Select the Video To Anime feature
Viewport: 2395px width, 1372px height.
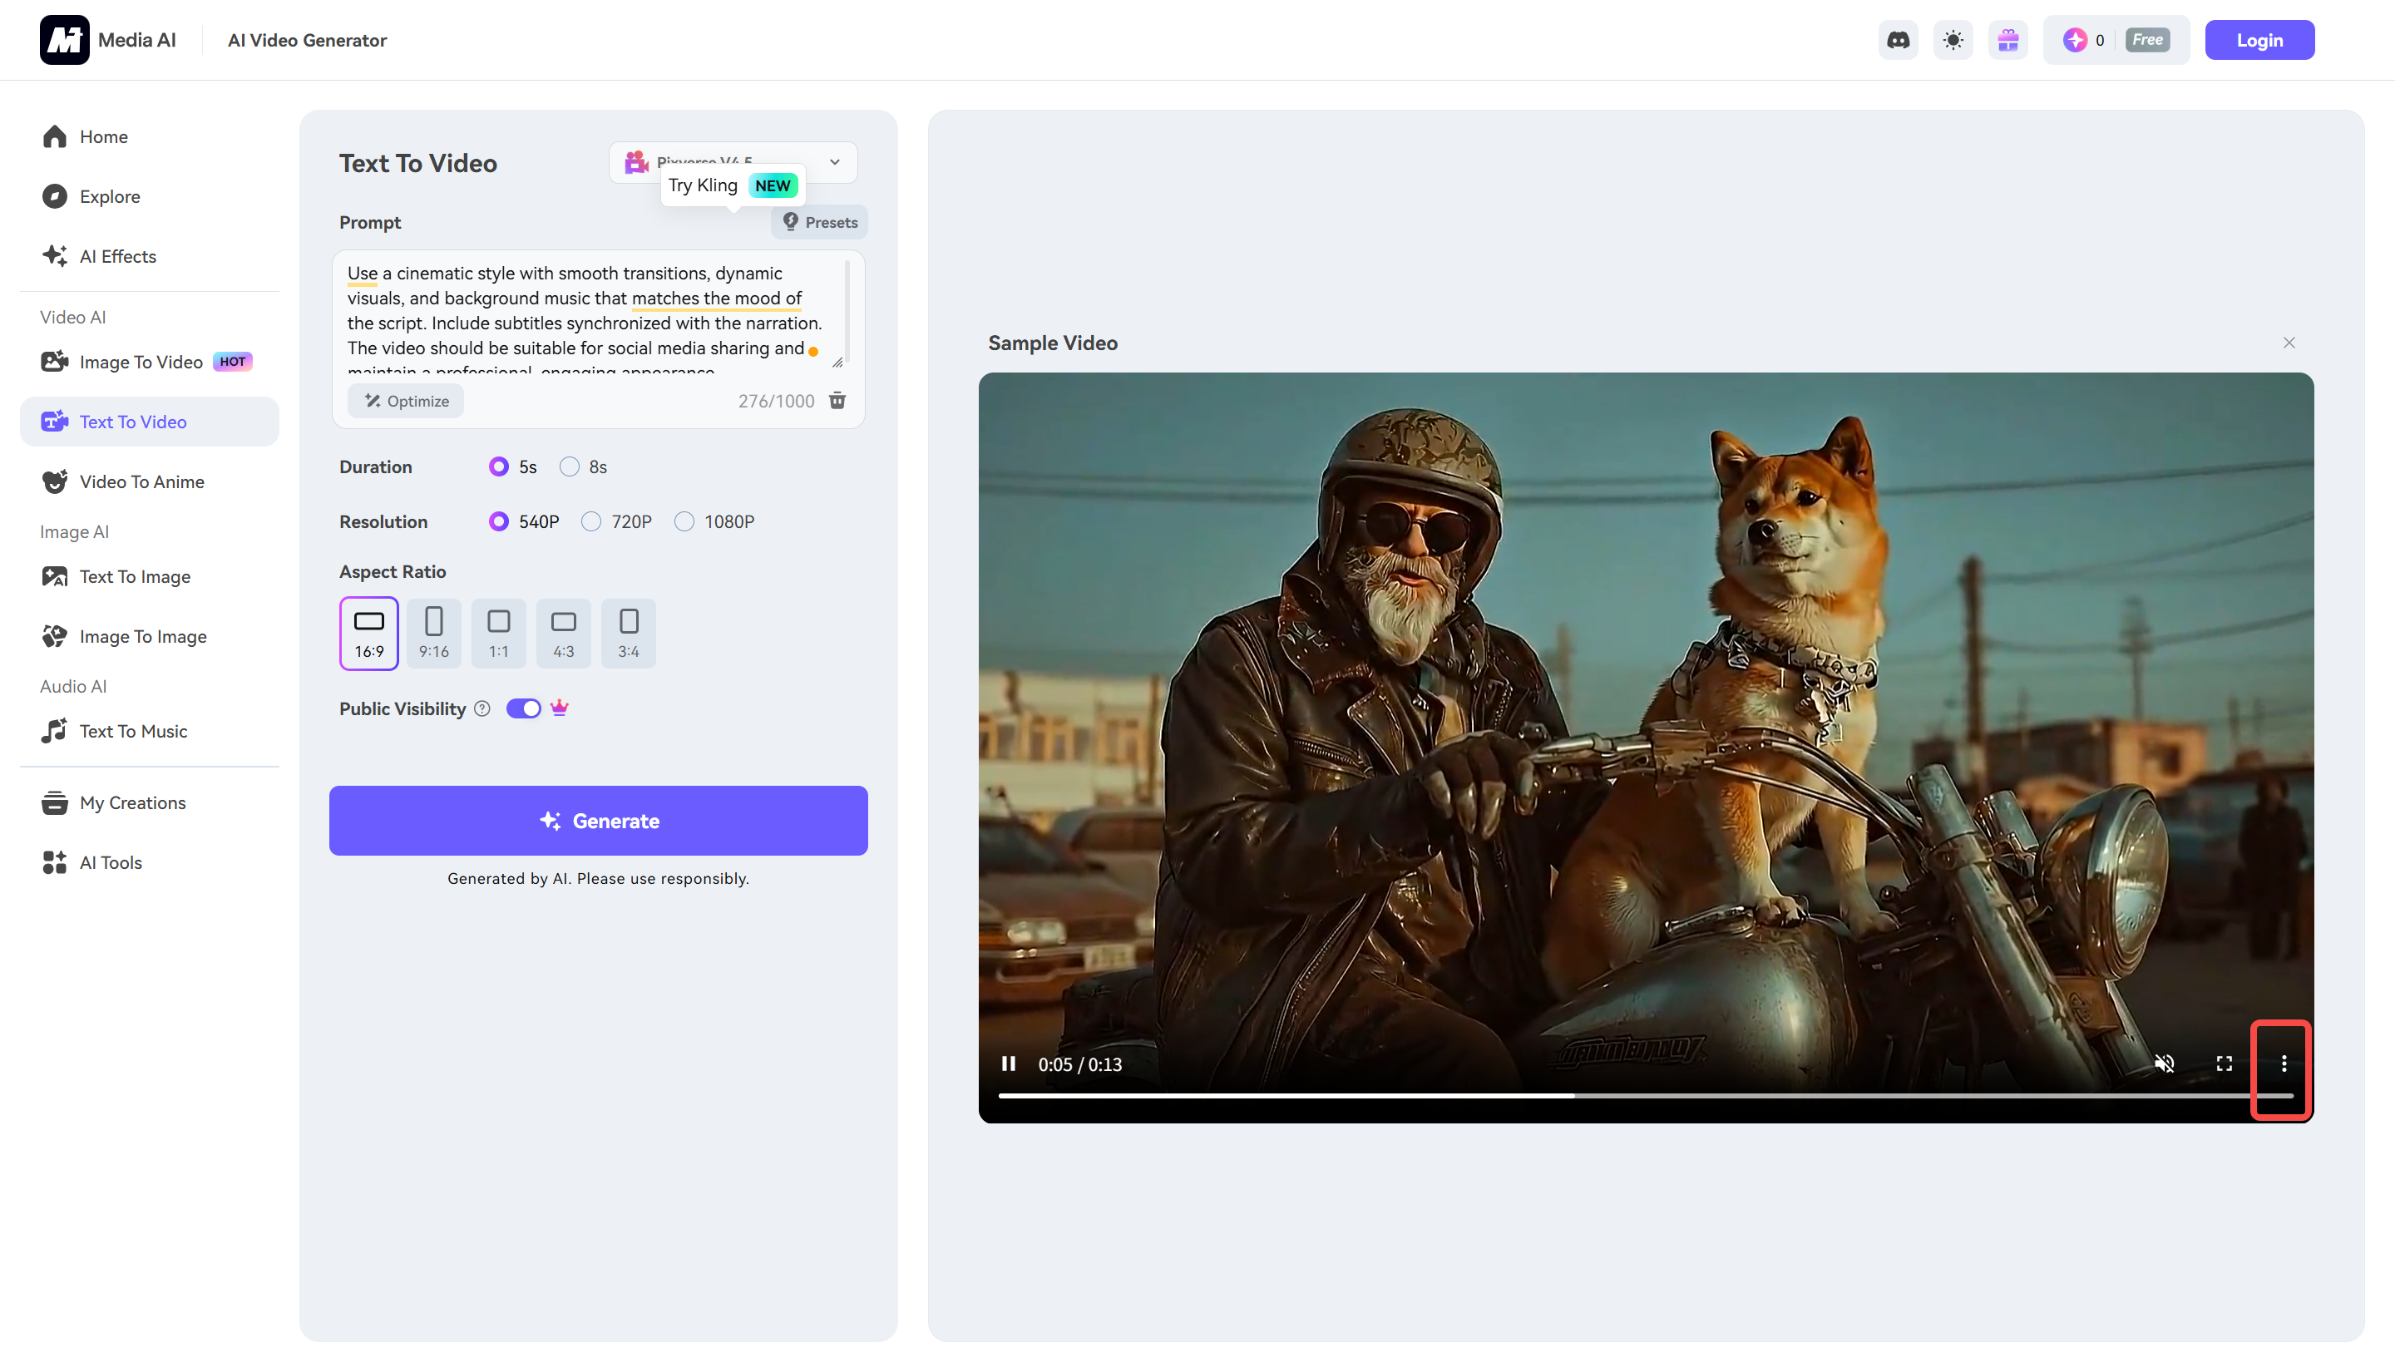pyautogui.click(x=141, y=481)
